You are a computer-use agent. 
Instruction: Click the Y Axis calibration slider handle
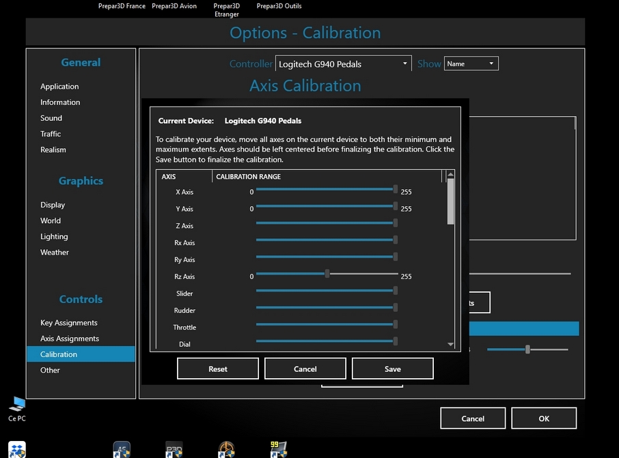(x=395, y=206)
